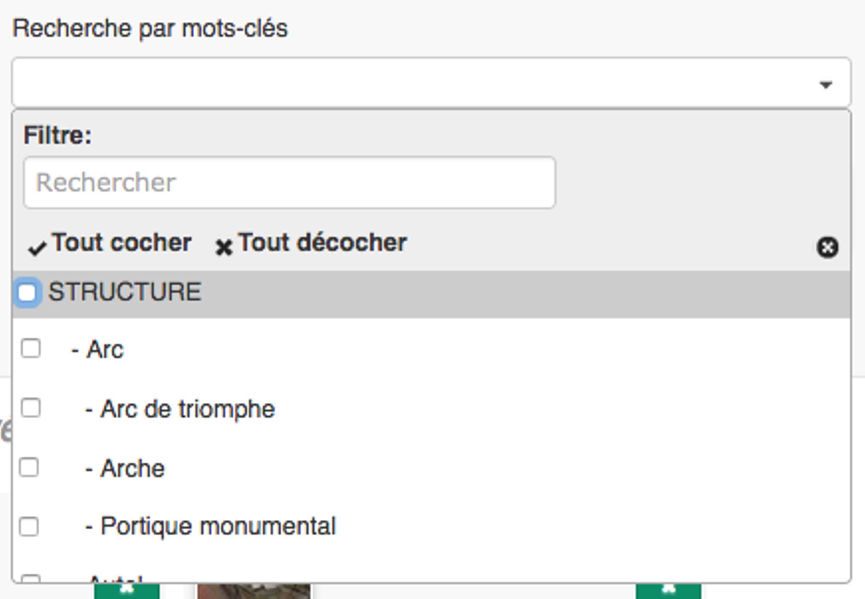The width and height of the screenshot is (865, 599).
Task: Click the checkmark icon beside Tout cocher
Action: point(37,248)
